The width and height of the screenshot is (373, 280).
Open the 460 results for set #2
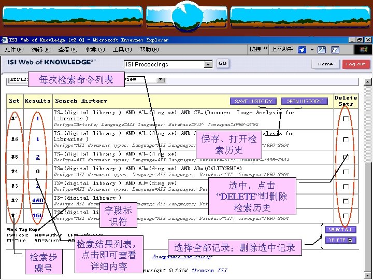(38, 201)
